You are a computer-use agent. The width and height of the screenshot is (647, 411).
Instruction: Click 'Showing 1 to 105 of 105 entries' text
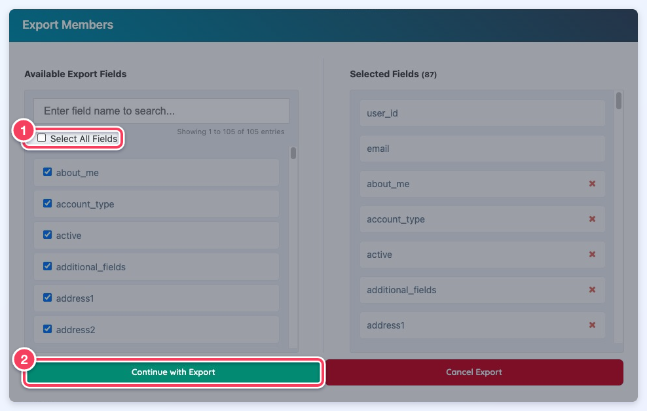231,132
